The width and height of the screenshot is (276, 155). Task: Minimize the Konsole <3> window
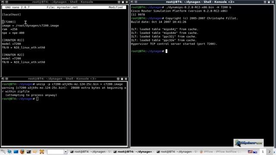click(x=118, y=79)
